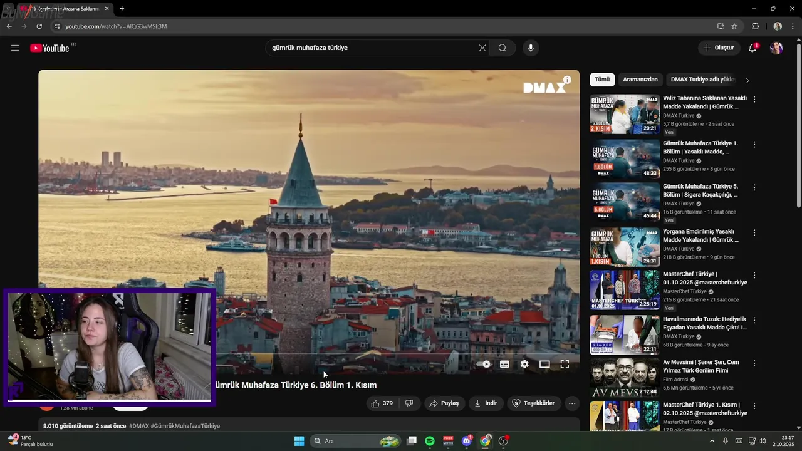Start voice search with microphone

[531, 48]
